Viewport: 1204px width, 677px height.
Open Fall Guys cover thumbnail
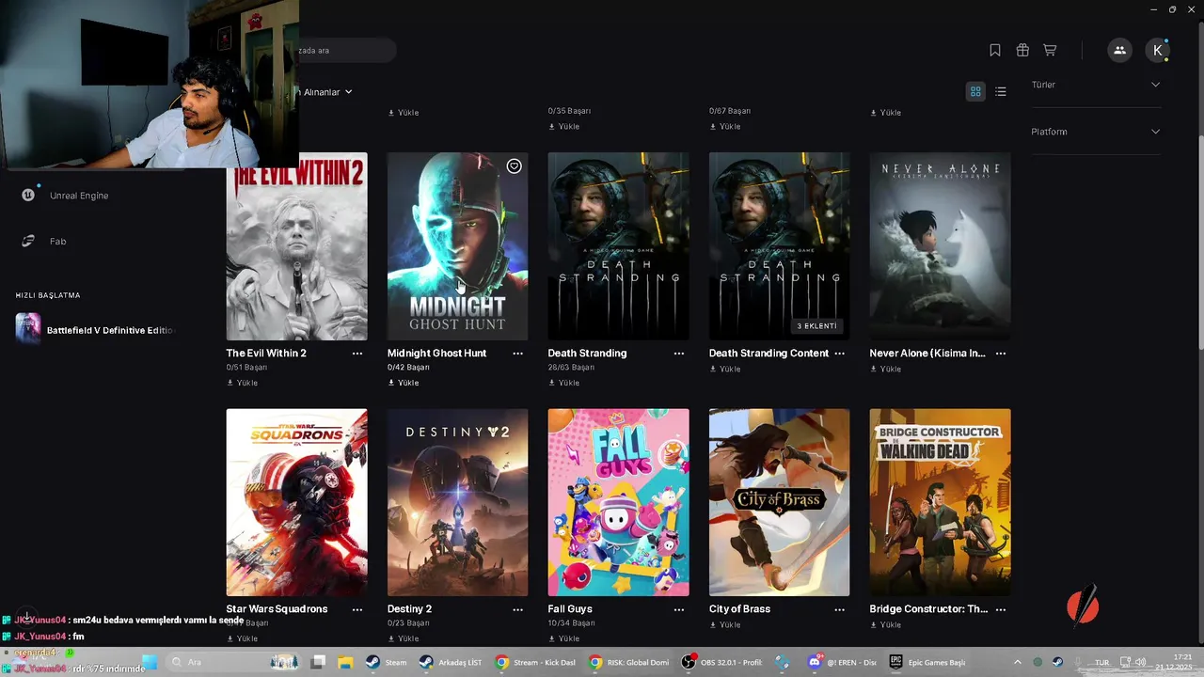(x=619, y=502)
